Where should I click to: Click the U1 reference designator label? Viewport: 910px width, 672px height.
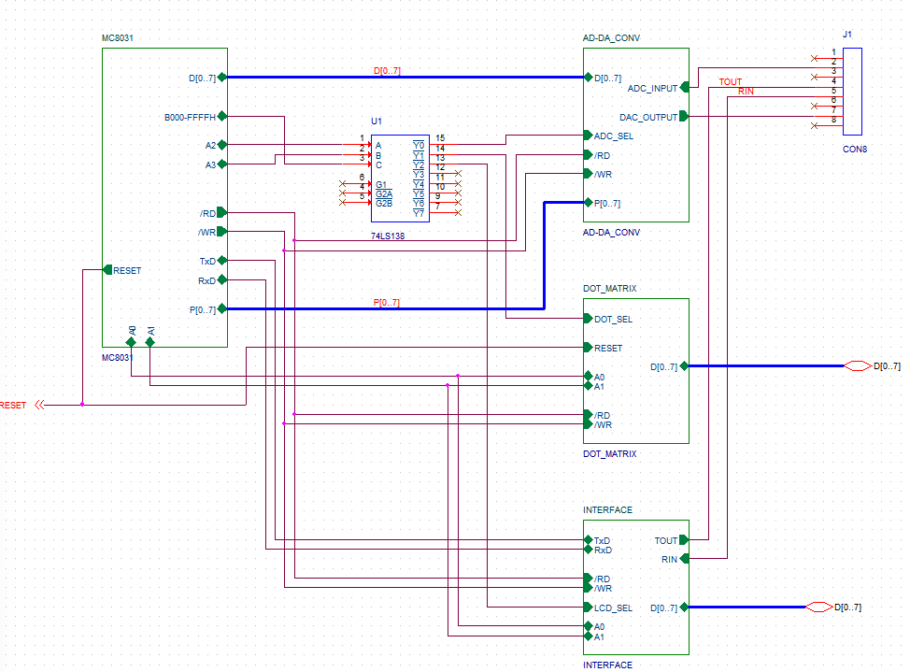click(x=377, y=121)
